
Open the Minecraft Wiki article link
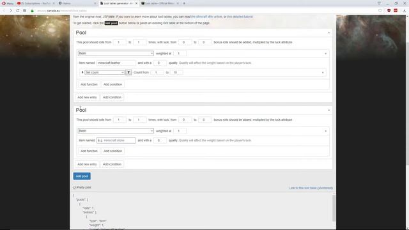(x=206, y=17)
